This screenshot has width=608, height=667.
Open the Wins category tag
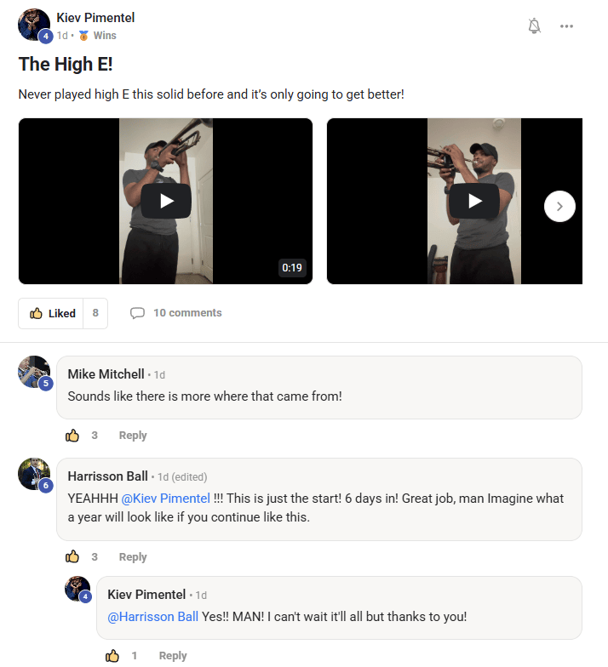coord(104,36)
